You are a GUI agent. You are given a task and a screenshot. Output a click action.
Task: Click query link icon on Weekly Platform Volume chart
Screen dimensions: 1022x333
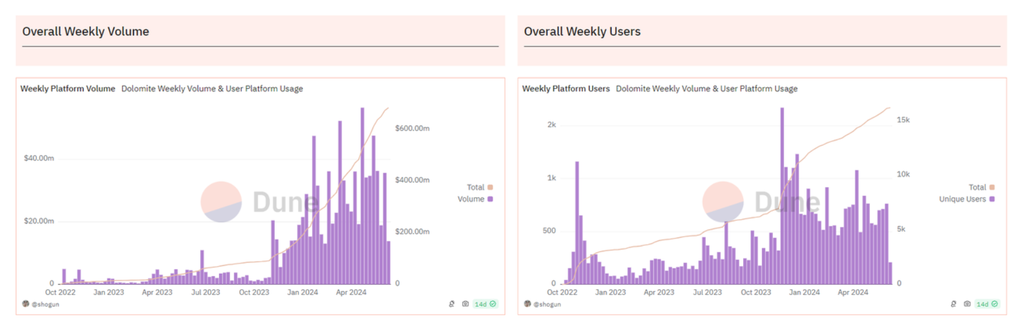coord(452,304)
